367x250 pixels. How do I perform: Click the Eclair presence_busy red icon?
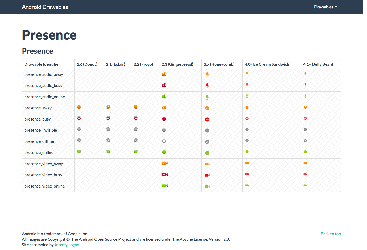(x=108, y=118)
